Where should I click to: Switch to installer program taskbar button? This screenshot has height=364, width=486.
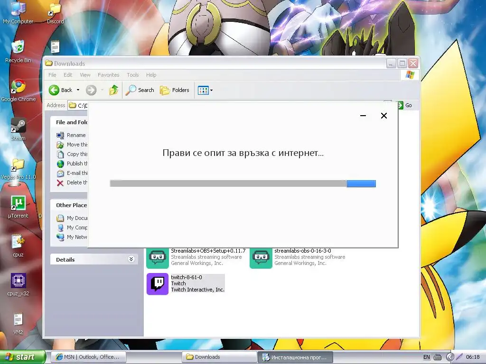296,357
